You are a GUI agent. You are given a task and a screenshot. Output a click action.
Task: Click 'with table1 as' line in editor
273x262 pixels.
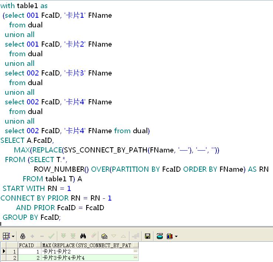pos(24,6)
